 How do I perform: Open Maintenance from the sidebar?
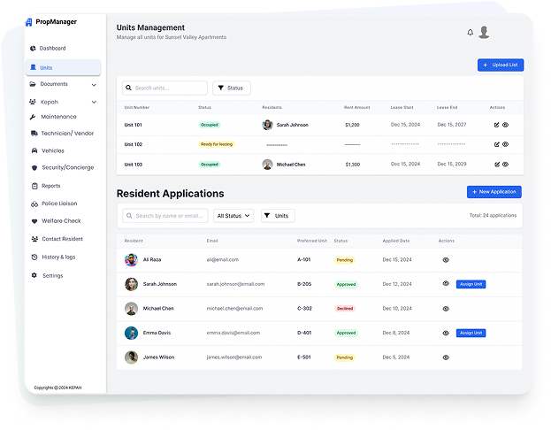pos(58,117)
